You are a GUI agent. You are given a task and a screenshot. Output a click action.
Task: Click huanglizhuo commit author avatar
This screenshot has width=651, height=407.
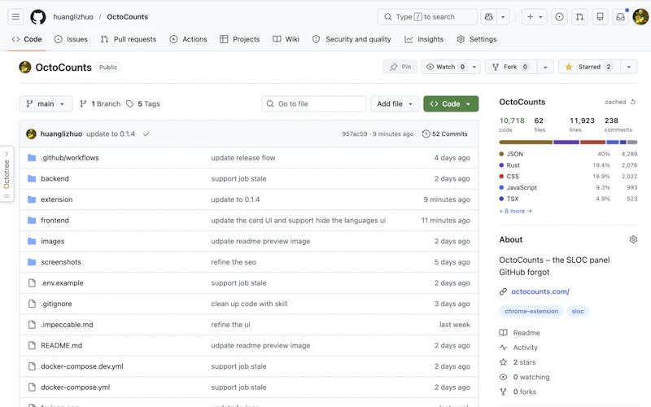coord(31,133)
